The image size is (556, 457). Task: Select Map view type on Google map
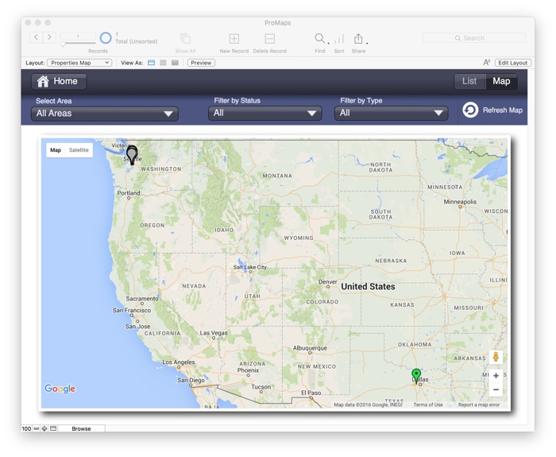[56, 150]
